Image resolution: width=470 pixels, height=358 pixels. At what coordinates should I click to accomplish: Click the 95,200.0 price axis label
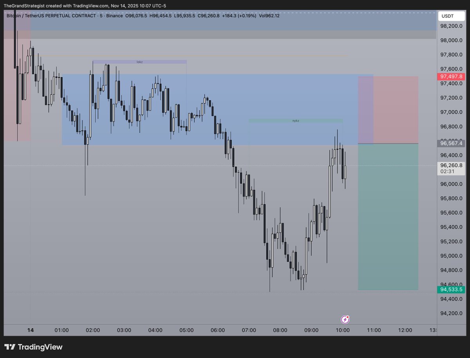click(x=452, y=242)
